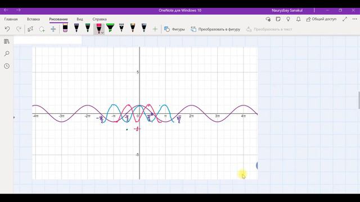Screen dimensions: 360x202
Task: Click account name Nauryzbay Sanakul
Action: (287, 10)
